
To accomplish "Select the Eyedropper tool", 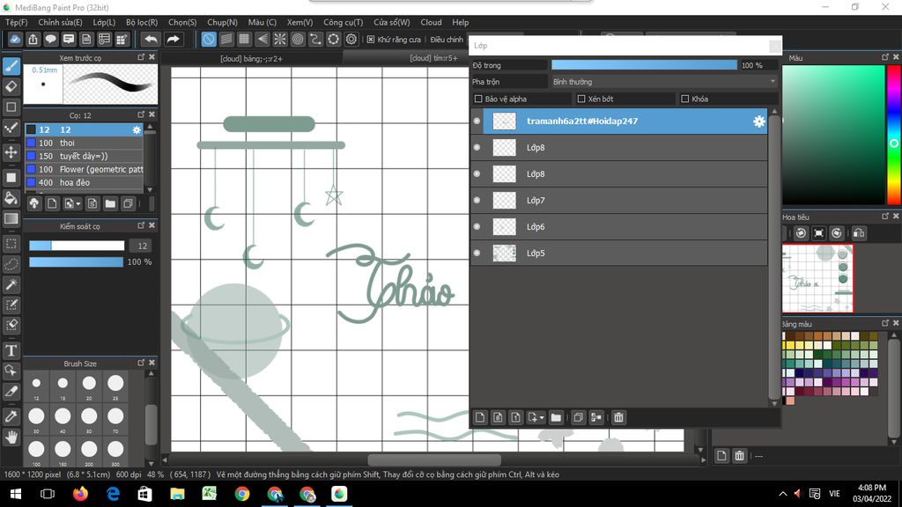I will [x=11, y=416].
